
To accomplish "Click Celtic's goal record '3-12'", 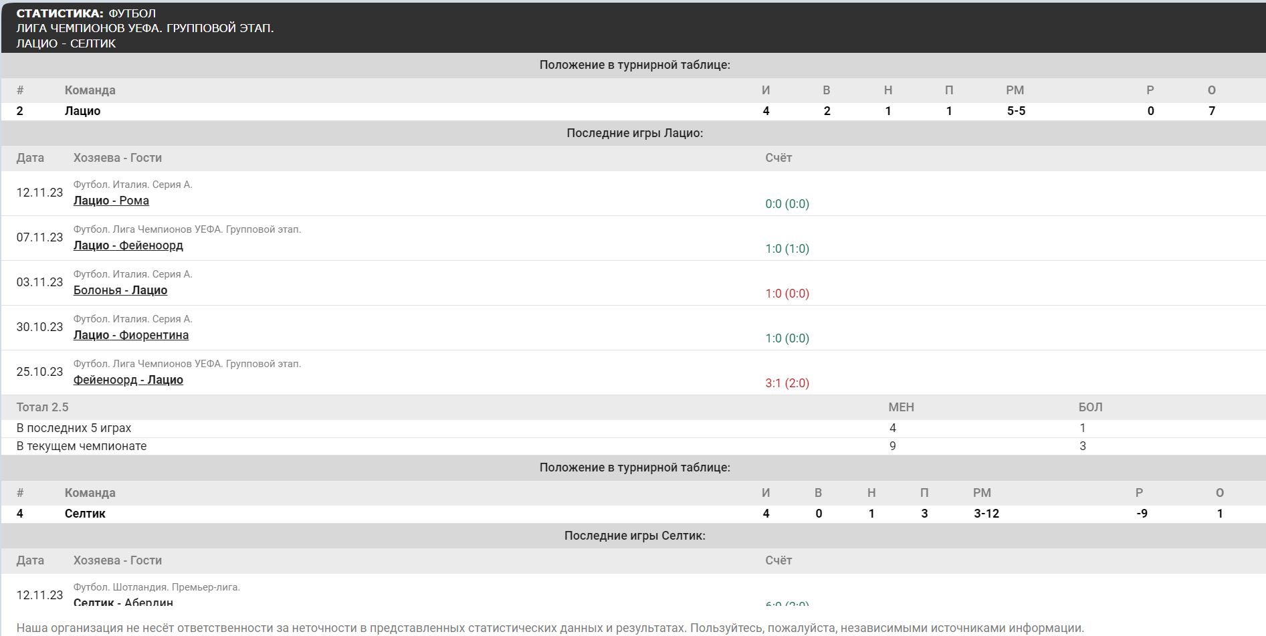I will [x=986, y=514].
